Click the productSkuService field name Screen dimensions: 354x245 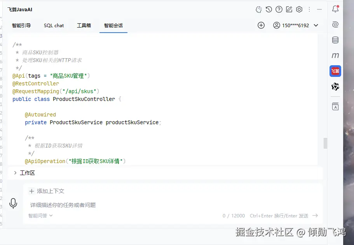pyautogui.click(x=132, y=122)
